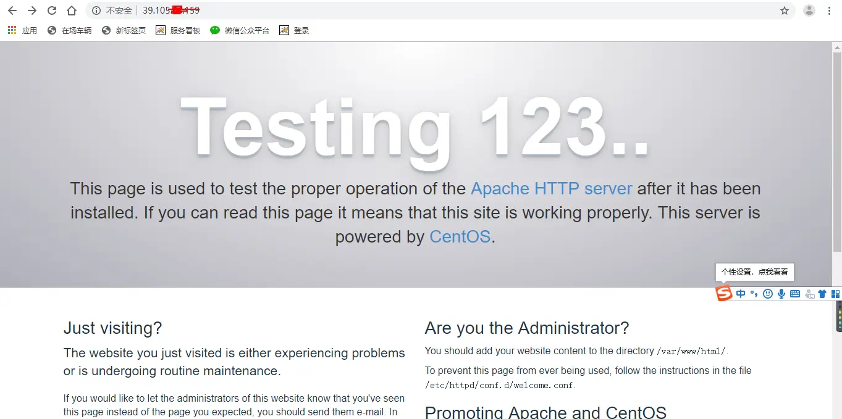
Task: Start Sogou voice input microphone
Action: [781, 294]
